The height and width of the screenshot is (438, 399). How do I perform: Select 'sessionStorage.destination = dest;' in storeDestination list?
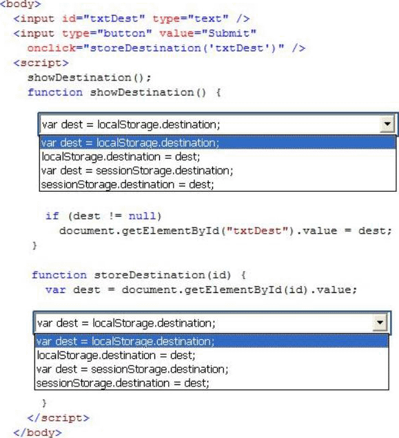pyautogui.click(x=212, y=383)
